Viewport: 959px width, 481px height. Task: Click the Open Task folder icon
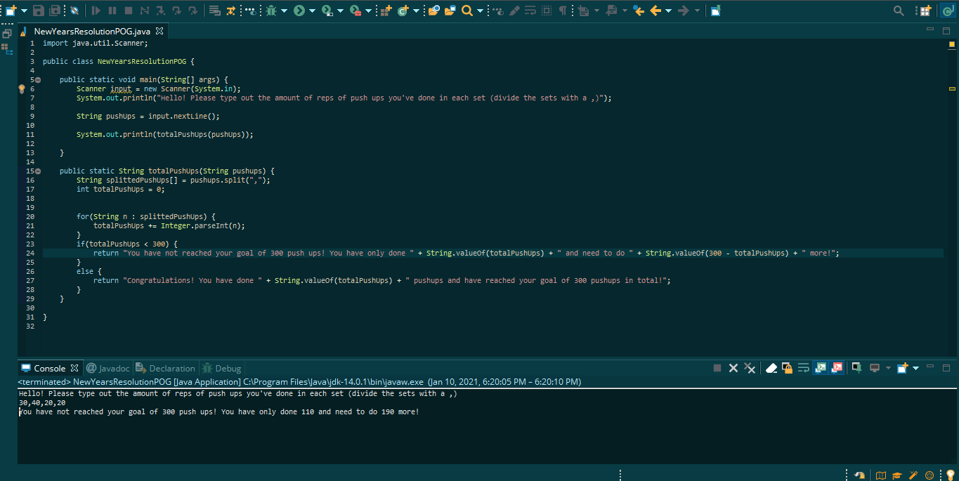450,11
